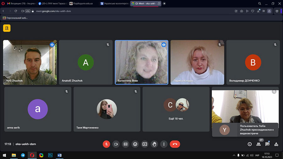The width and height of the screenshot is (283, 159).
Task: Switch to the Українське волонтерство tab
Action: coord(114,3)
